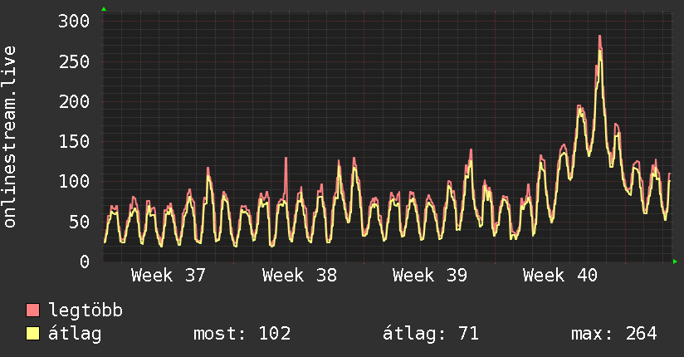Click the legtöbb legend label
684x357 pixels.
pyautogui.click(x=85, y=311)
